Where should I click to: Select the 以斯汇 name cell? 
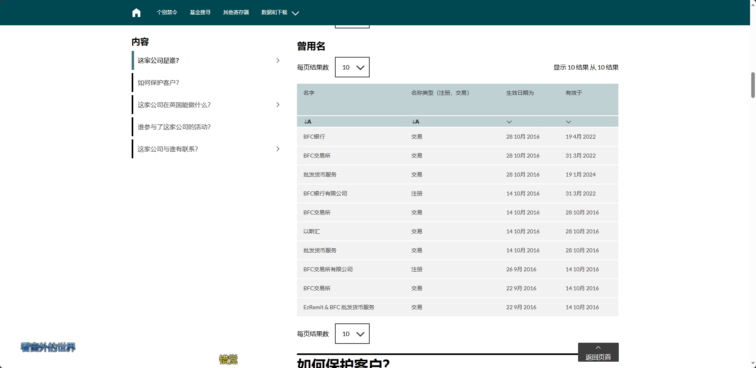tap(312, 231)
